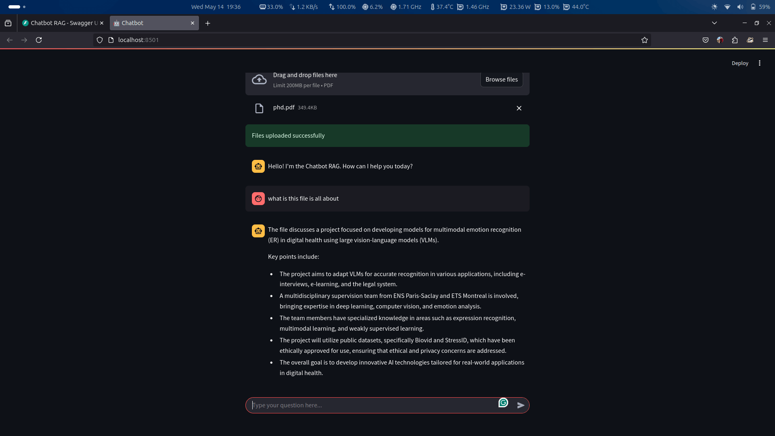Click the localhost:8501 address bar

[x=363, y=40]
